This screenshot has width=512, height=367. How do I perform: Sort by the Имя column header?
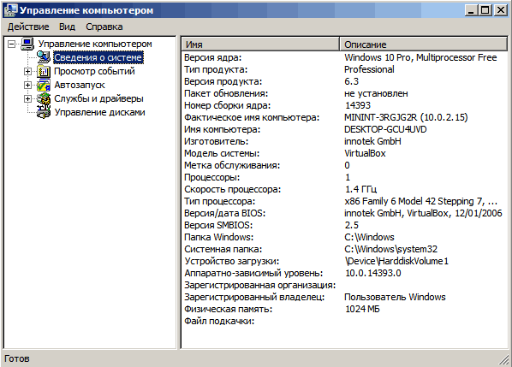coord(260,44)
